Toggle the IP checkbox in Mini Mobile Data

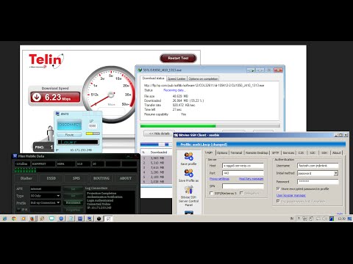coord(18,209)
